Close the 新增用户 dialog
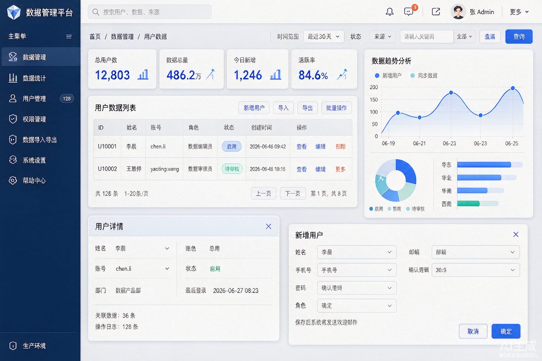This screenshot has width=542, height=361. coord(516,234)
